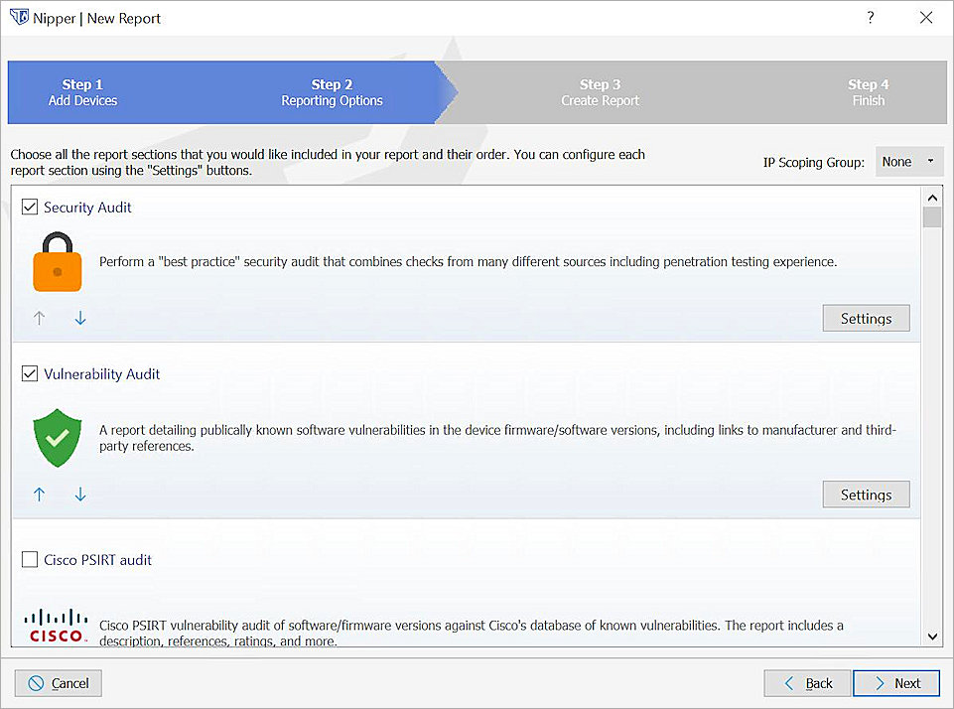The height and width of the screenshot is (709, 954).
Task: Select Step 3 Create Report
Action: coord(600,92)
